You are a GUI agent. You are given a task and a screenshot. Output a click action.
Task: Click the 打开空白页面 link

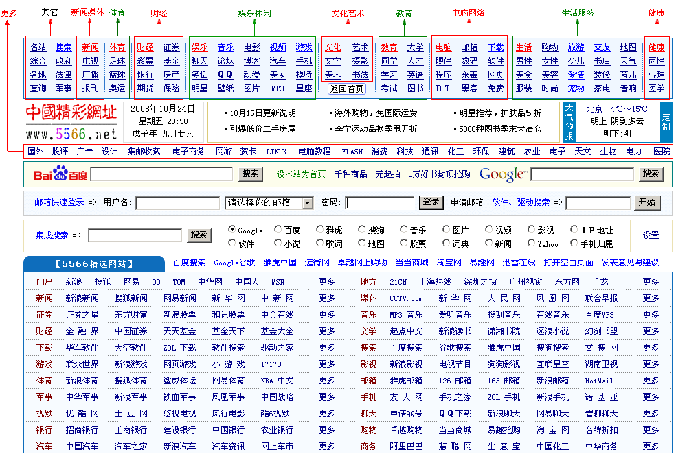click(x=568, y=263)
